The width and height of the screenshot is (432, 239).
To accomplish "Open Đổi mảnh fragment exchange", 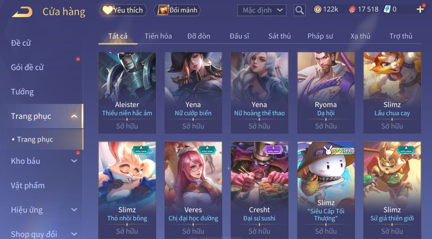I will pyautogui.click(x=177, y=10).
